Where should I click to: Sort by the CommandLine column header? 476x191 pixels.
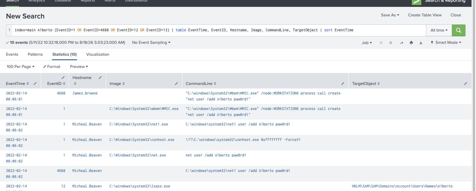(201, 84)
